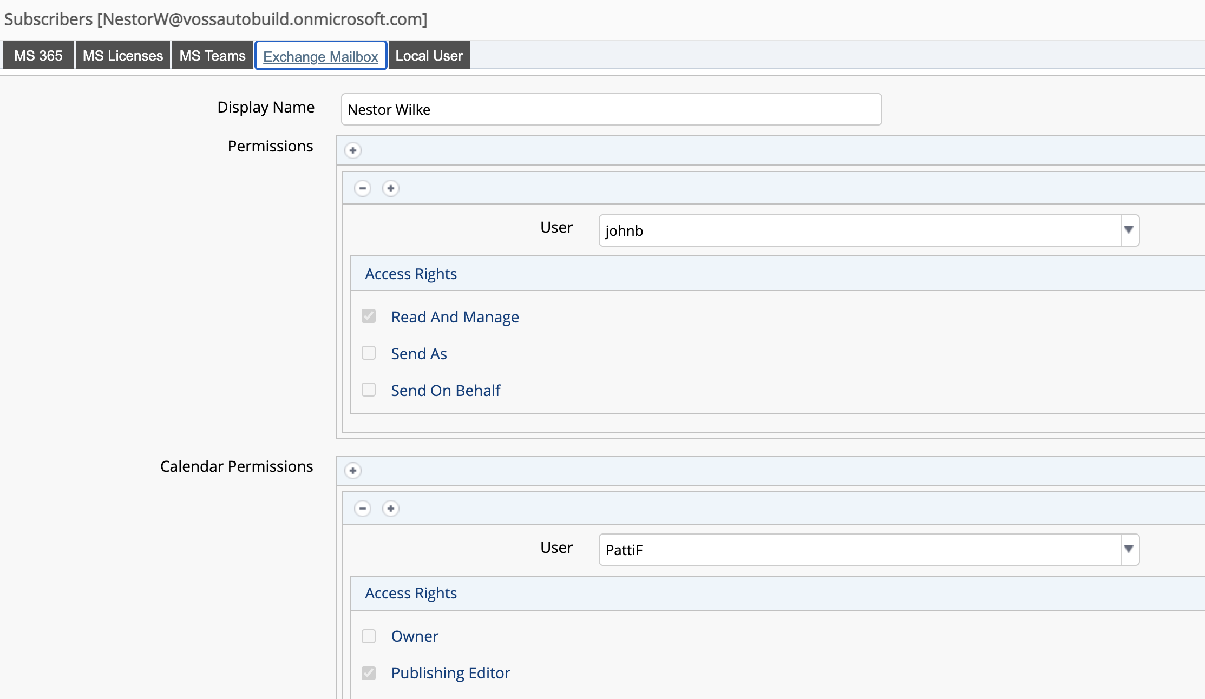
Task: Toggle the Publishing Editor checkbox
Action: pyautogui.click(x=369, y=673)
